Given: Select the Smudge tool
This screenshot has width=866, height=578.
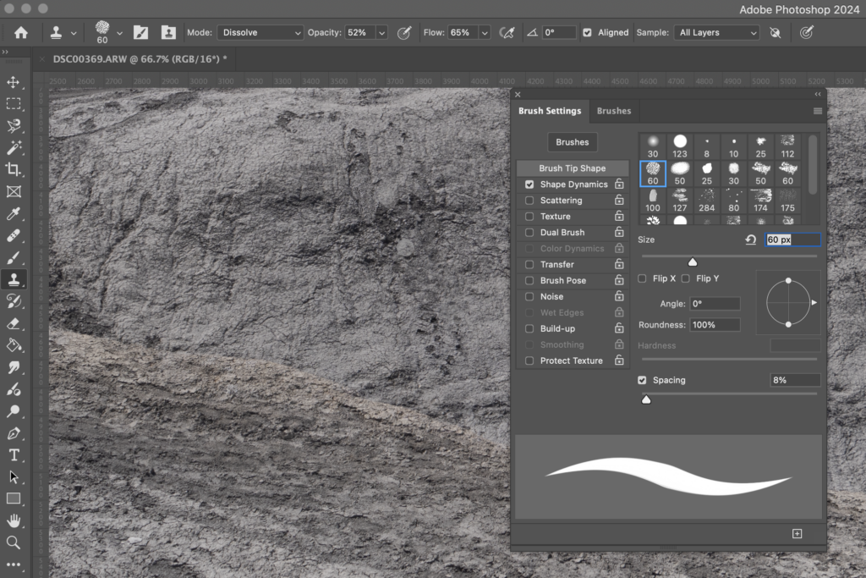Looking at the screenshot, I should coord(14,367).
